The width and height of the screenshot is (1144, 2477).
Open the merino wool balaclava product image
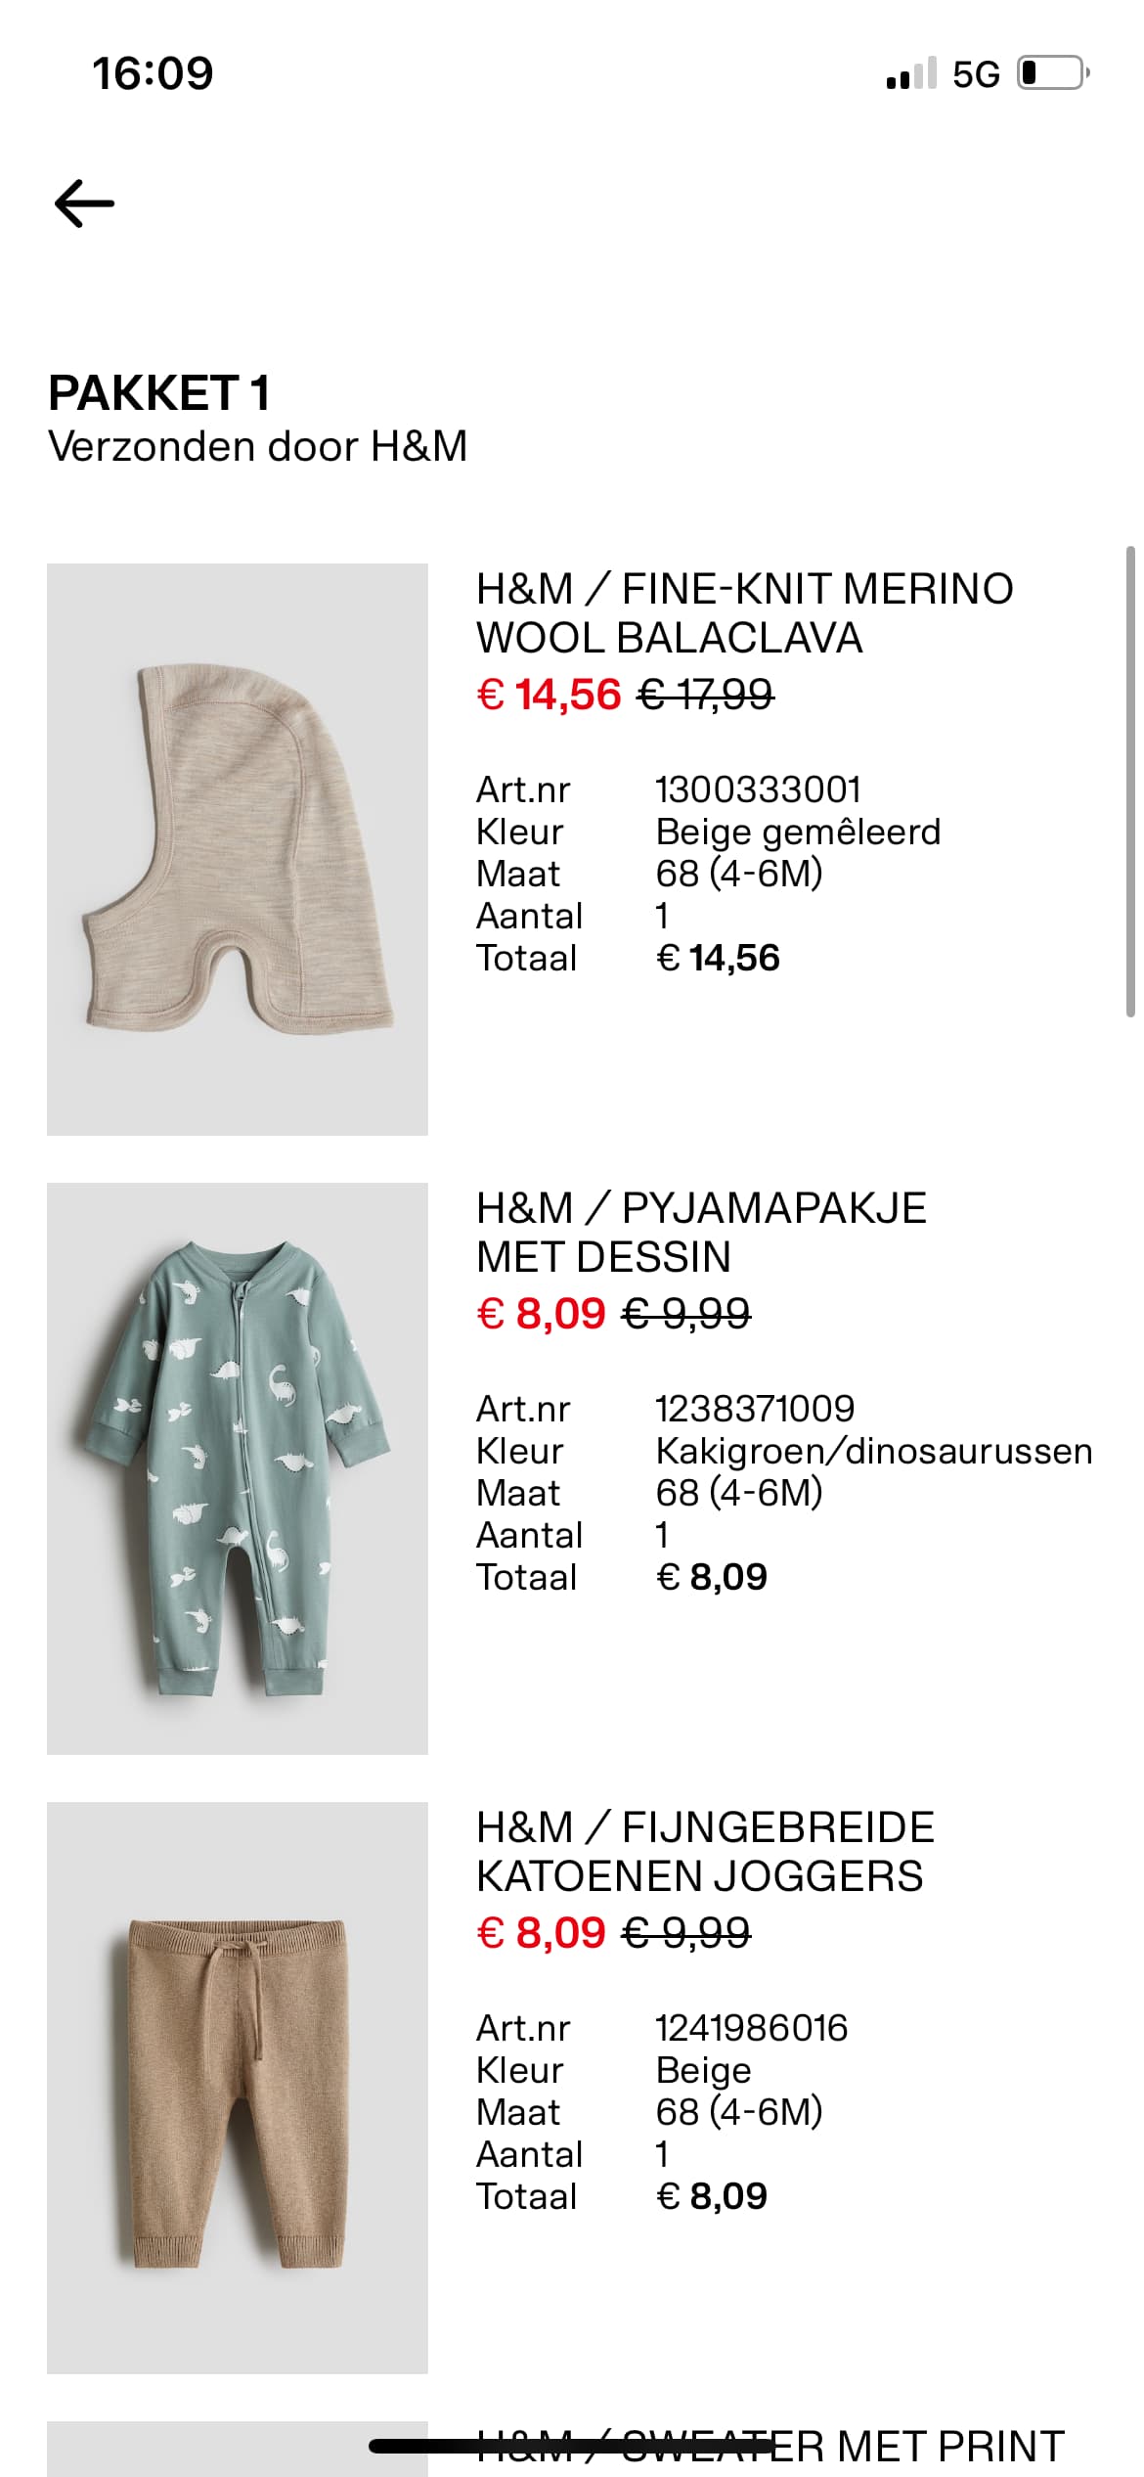tap(238, 849)
